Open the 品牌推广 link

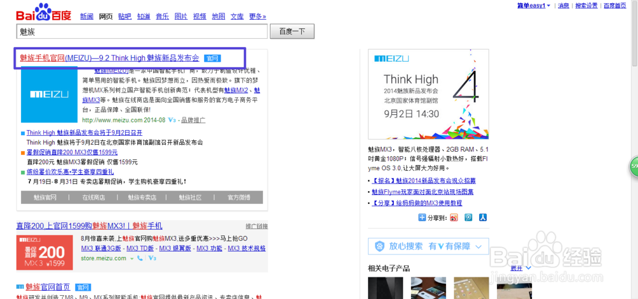click(193, 120)
